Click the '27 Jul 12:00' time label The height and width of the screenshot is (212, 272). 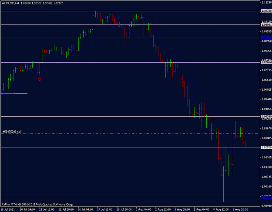105,209
